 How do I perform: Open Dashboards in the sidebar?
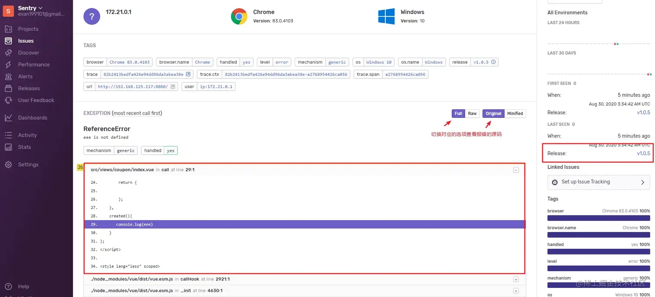click(x=32, y=118)
